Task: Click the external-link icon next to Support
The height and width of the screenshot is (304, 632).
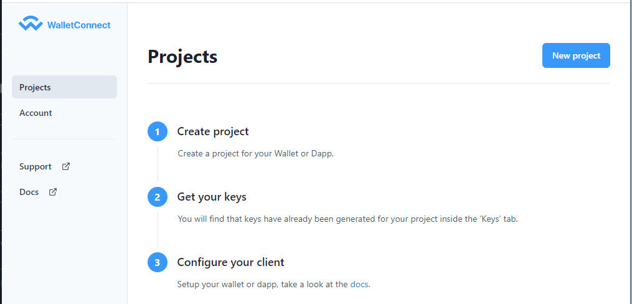Action: (66, 166)
